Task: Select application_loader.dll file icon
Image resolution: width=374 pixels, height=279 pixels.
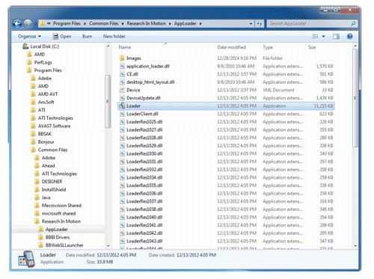Action: pos(122,66)
